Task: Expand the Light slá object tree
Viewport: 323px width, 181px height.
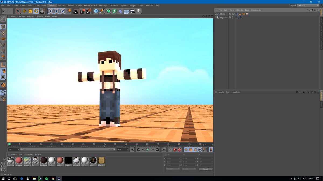Action: point(216,17)
